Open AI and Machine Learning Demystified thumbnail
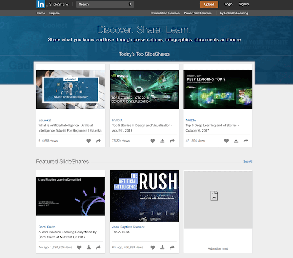 tap(71, 196)
